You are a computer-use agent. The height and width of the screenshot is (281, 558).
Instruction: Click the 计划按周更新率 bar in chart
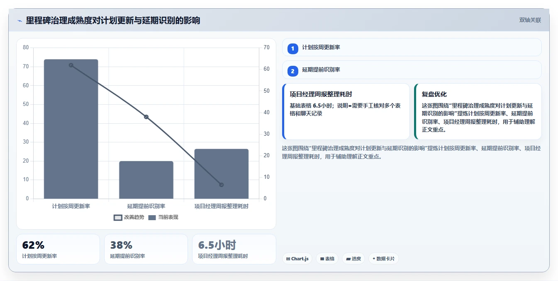pyautogui.click(x=71, y=129)
